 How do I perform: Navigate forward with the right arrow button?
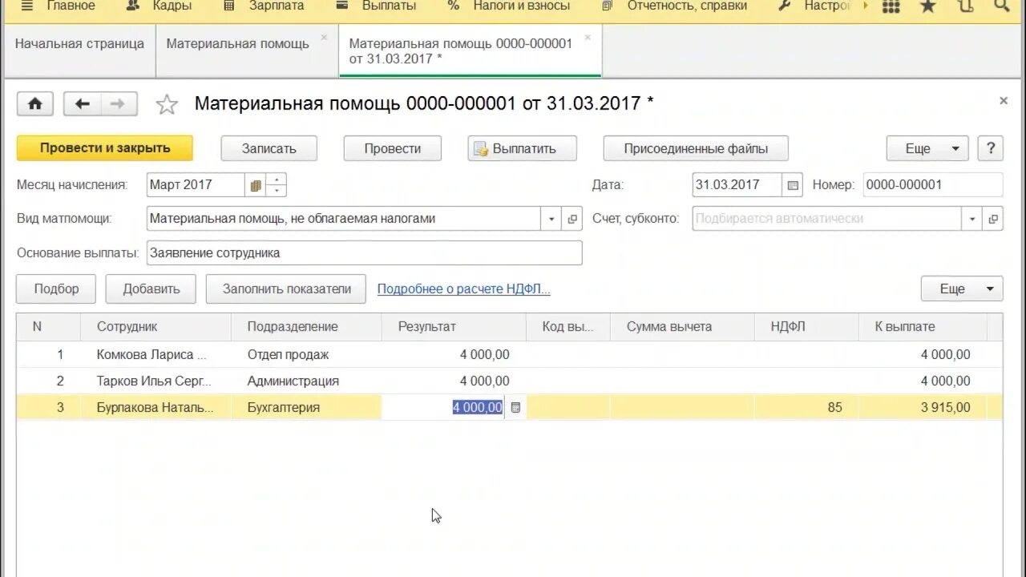[x=119, y=104]
